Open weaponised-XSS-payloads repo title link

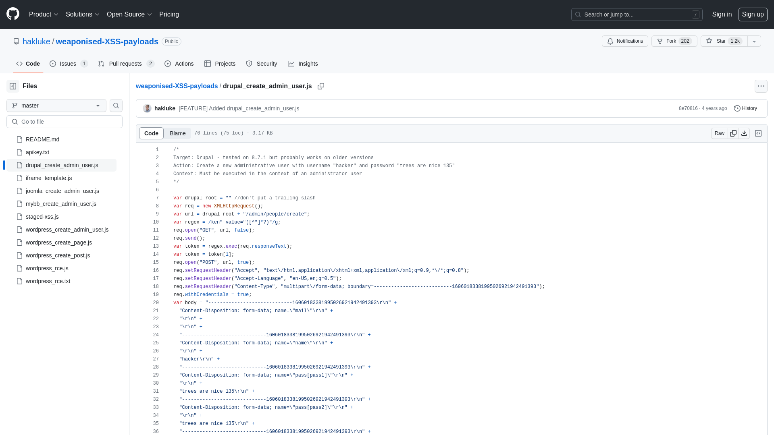point(107,41)
